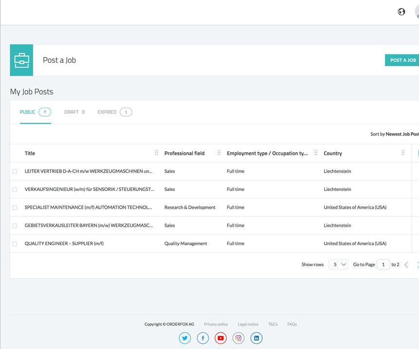Open LEITER VERTRIEB D-A-CH job title

pyautogui.click(x=89, y=171)
